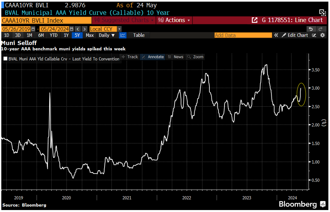The width and height of the screenshot is (330, 212).
Task: Select the YTD tab
Action: coord(53,35)
